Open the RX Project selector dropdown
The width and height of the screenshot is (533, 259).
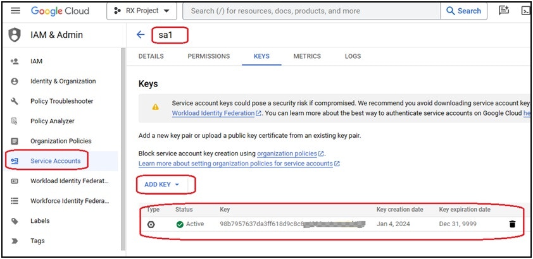(142, 11)
